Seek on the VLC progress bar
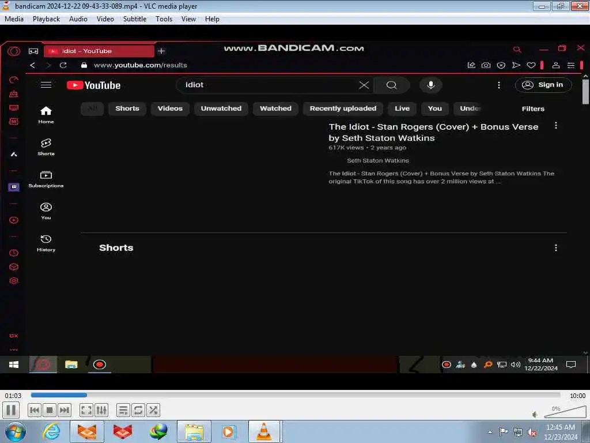 point(296,395)
